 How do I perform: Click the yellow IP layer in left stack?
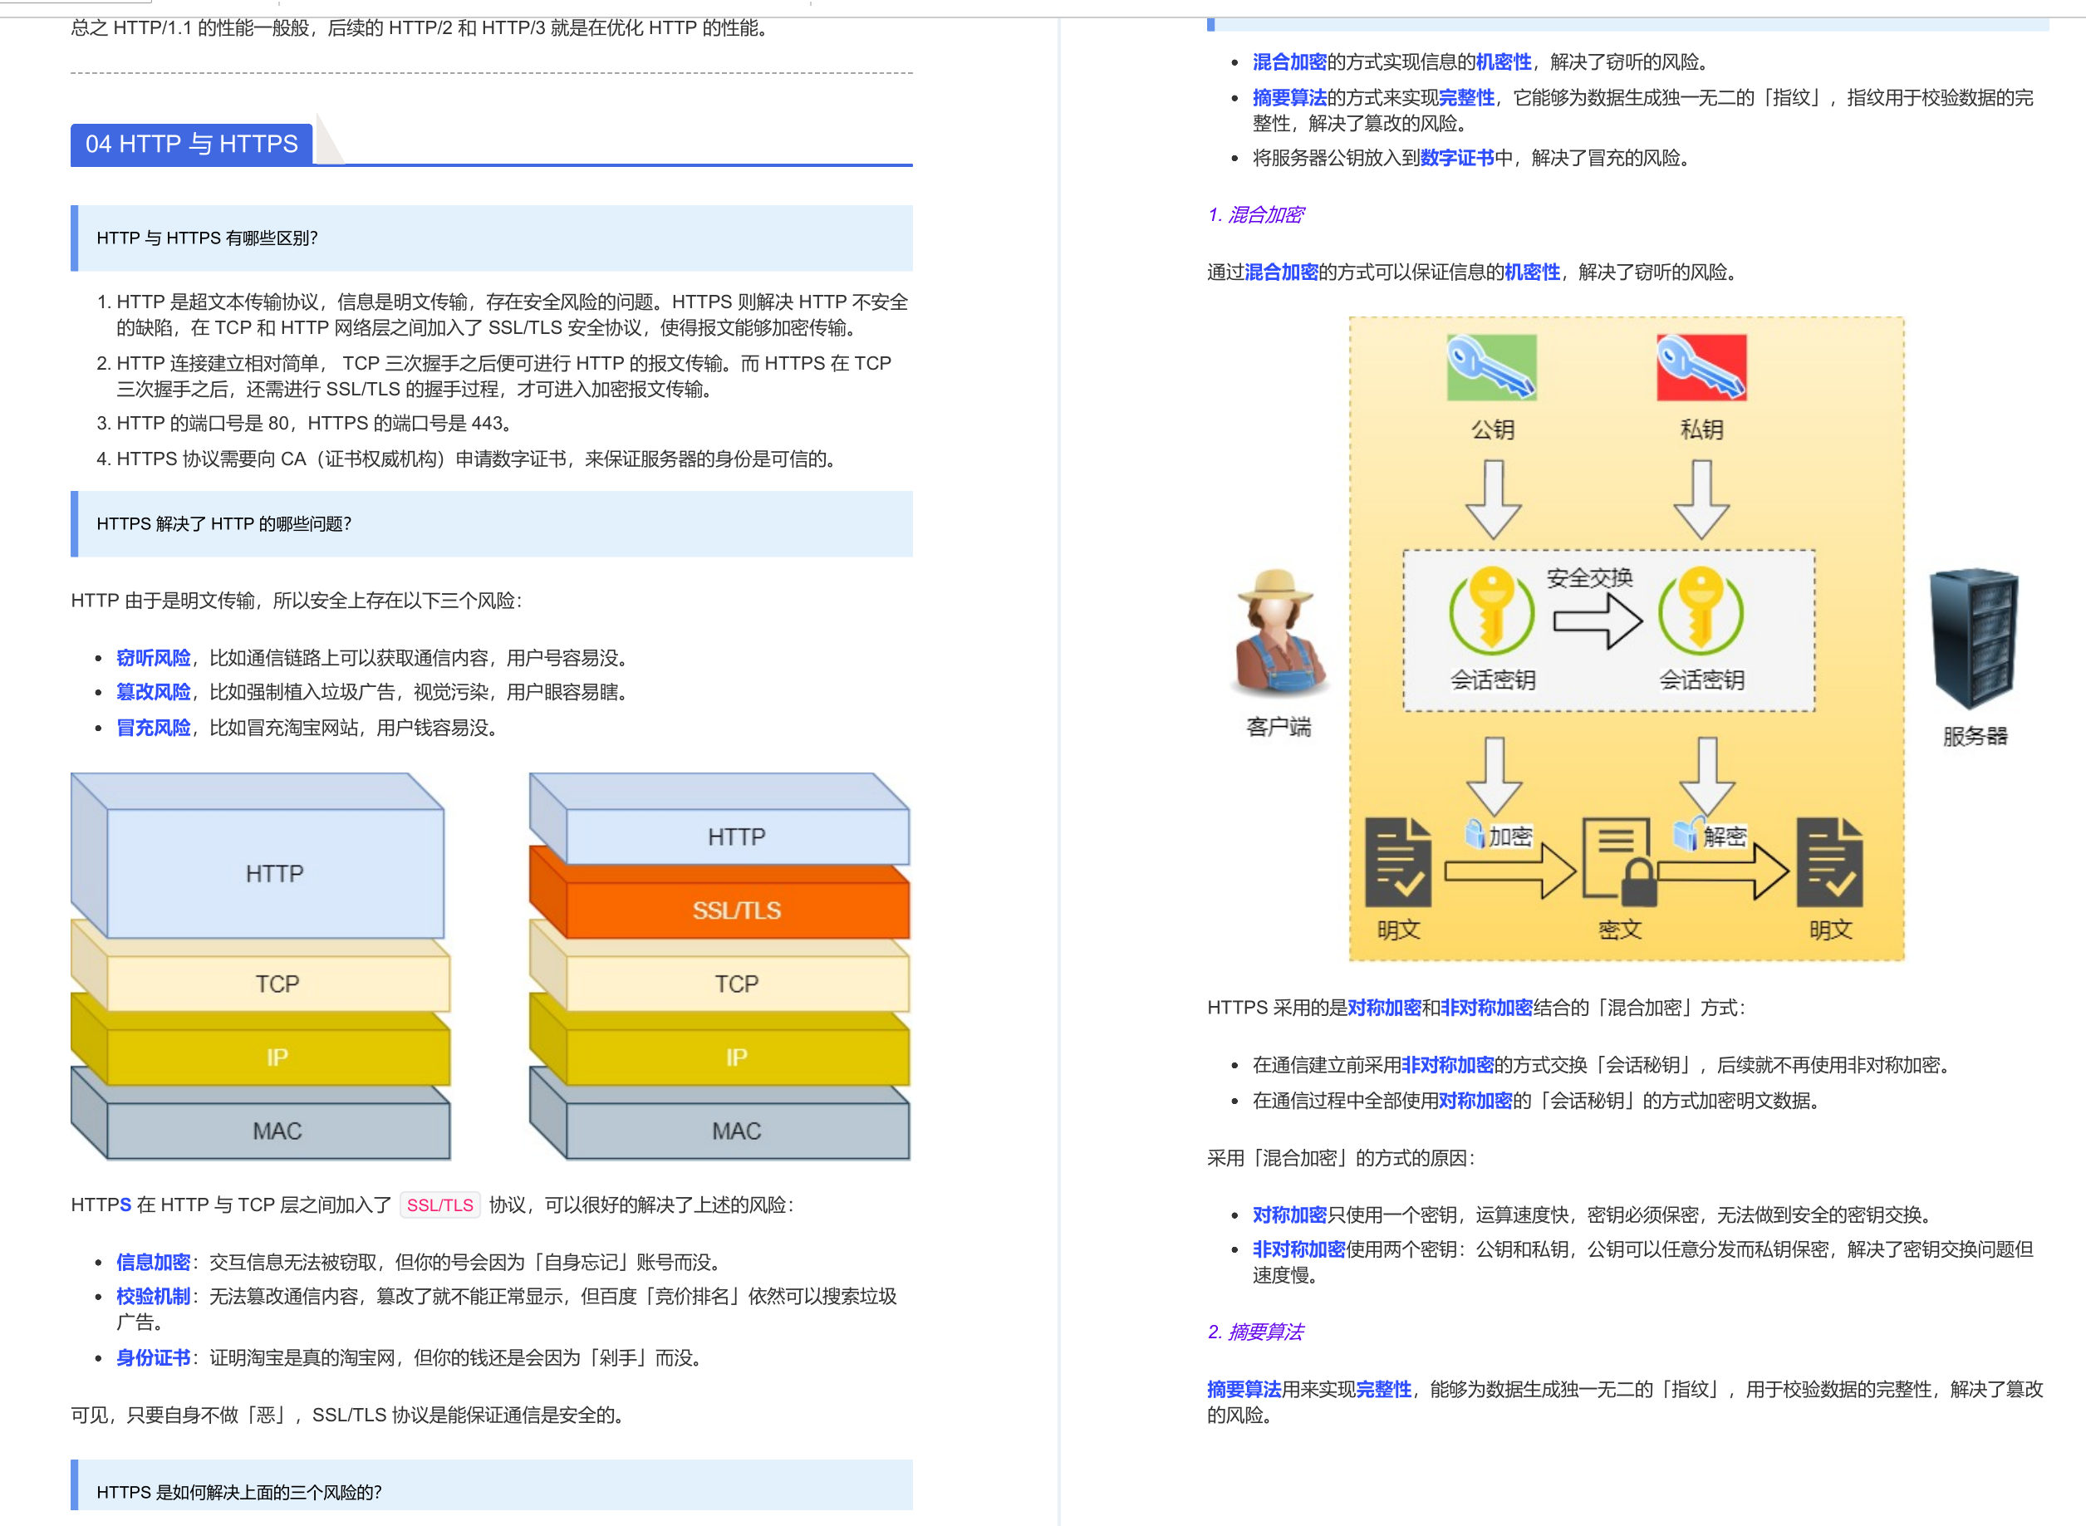[277, 1057]
